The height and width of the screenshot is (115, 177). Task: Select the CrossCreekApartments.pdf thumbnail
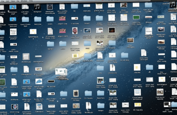pos(137,92)
